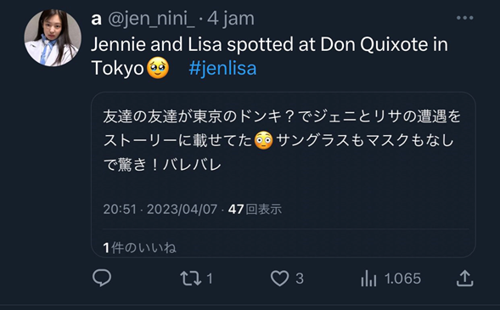Click the tweet text about Don Quixote

point(269,56)
